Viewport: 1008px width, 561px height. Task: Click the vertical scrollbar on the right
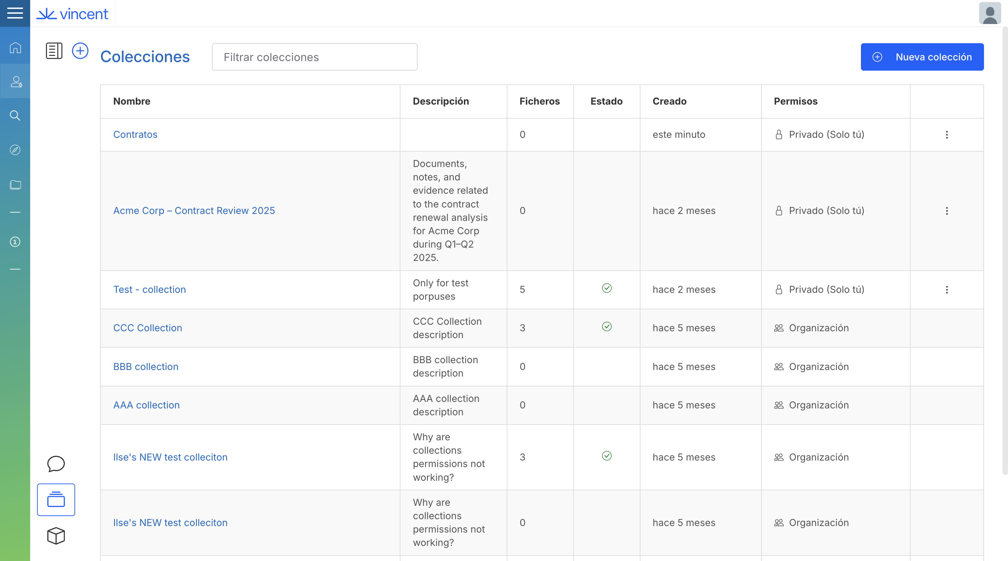1004,251
